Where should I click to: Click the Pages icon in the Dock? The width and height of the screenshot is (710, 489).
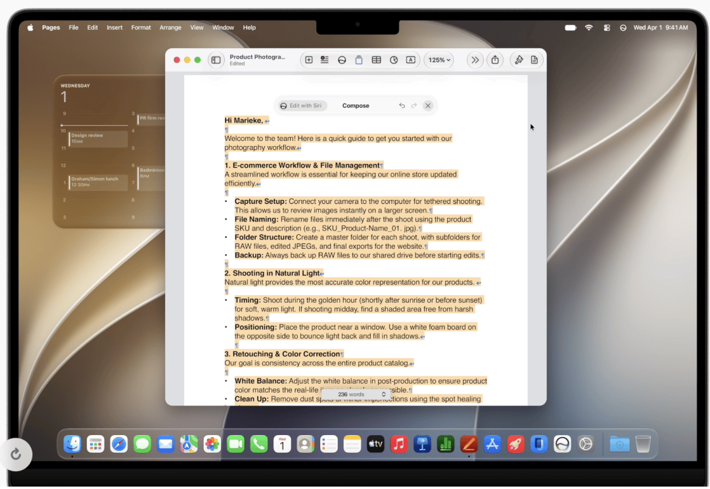click(469, 444)
